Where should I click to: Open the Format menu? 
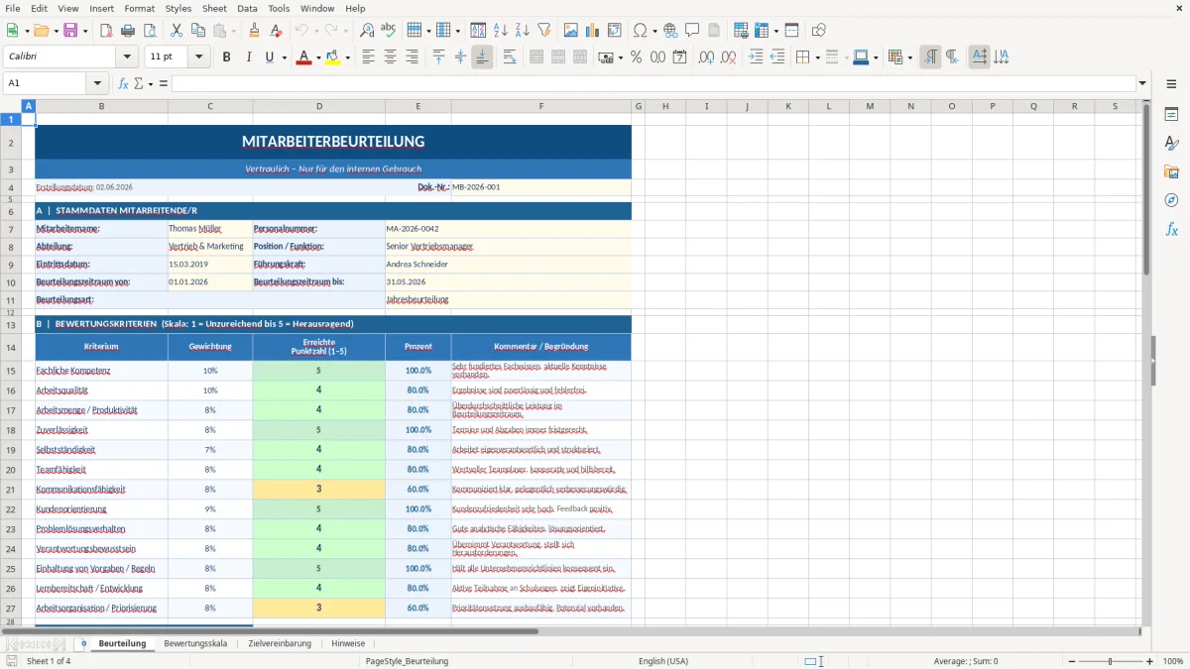(139, 8)
